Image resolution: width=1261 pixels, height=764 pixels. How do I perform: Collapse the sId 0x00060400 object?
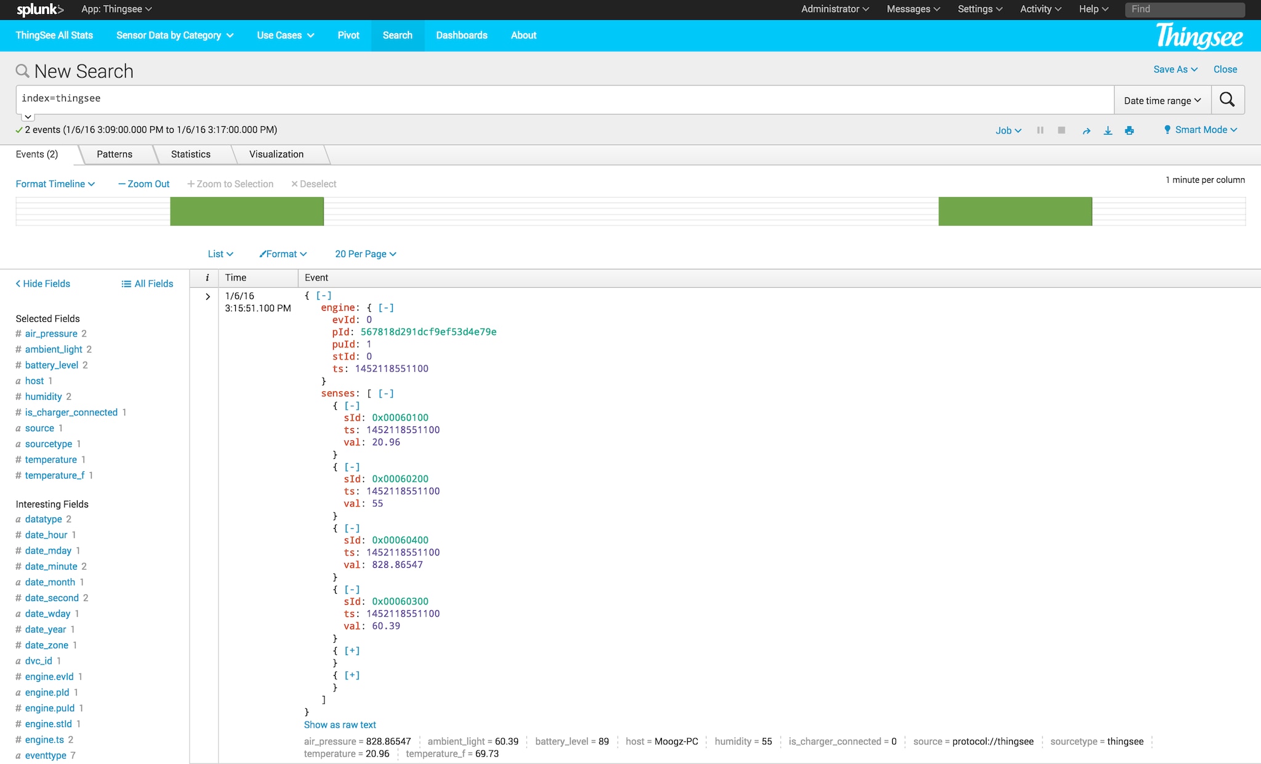pos(352,528)
